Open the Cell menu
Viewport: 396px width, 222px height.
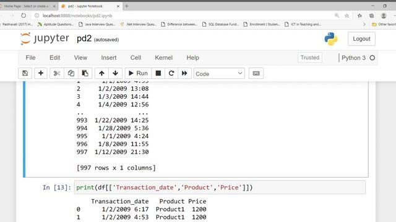[136, 57]
